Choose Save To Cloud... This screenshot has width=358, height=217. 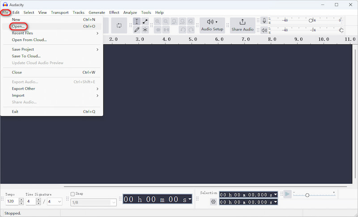click(52, 56)
